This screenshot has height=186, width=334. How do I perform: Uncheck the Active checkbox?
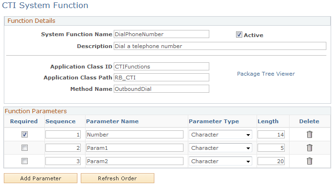[239, 35]
